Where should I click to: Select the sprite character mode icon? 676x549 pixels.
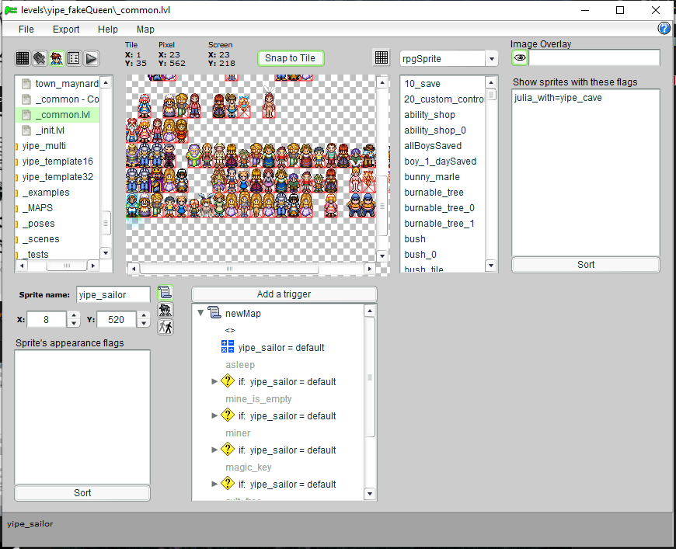(57, 58)
